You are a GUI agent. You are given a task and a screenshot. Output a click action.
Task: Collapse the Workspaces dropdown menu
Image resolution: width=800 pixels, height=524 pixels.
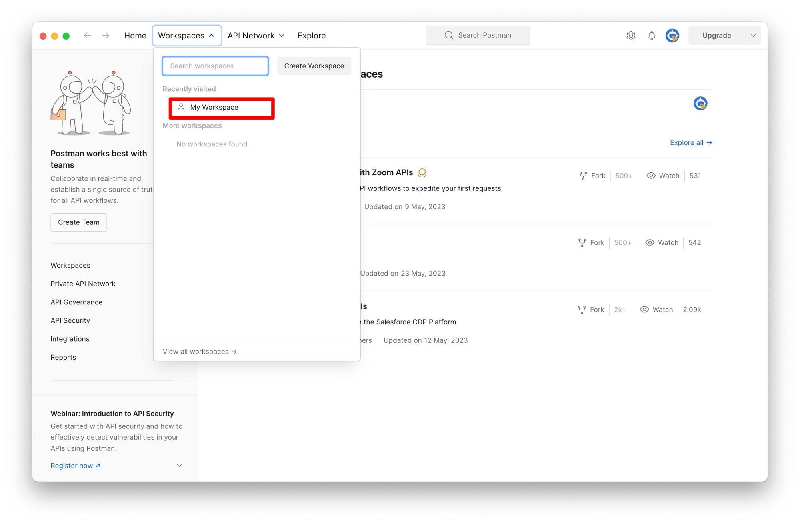[187, 36]
